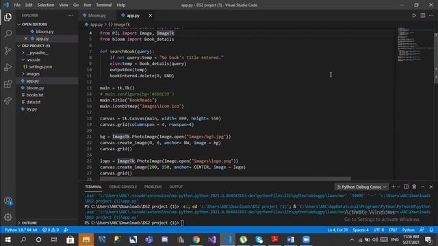
Task: Open the Windows Start menu
Action: tap(8, 240)
